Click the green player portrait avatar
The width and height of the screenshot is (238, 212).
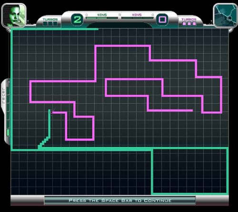(x=14, y=16)
